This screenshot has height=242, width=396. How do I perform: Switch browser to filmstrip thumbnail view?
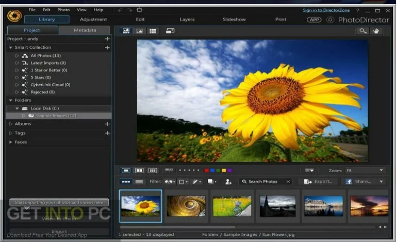click(x=126, y=181)
